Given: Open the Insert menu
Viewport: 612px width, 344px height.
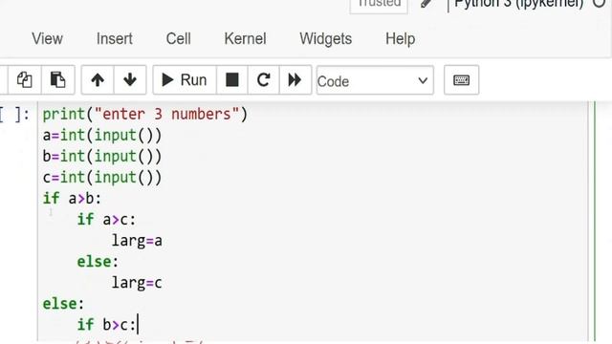Looking at the screenshot, I should 115,38.
